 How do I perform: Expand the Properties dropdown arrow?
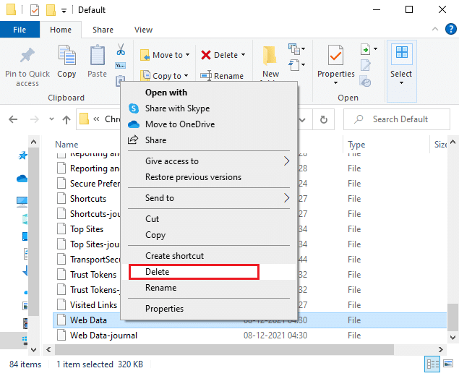coord(336,83)
